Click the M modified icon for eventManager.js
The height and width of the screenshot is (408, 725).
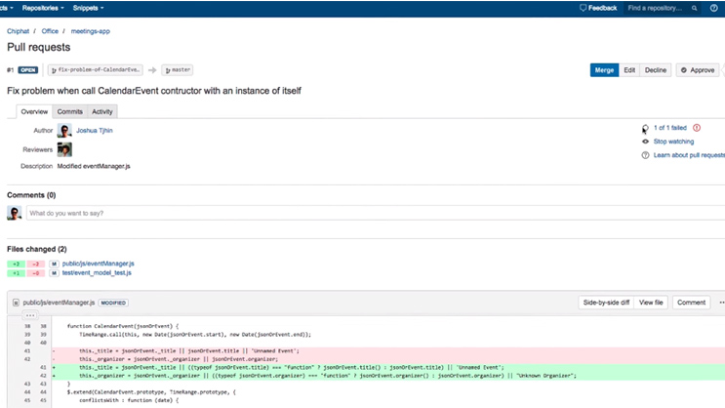coord(54,264)
